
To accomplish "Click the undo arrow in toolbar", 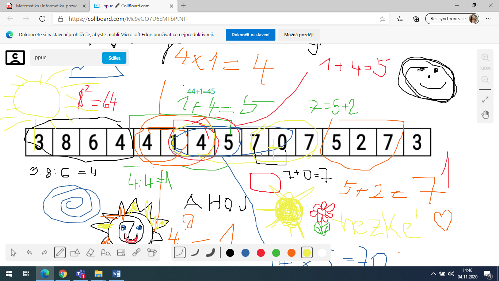I will coord(29,252).
